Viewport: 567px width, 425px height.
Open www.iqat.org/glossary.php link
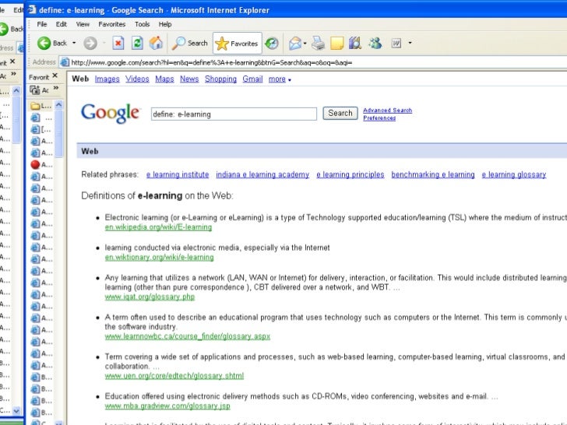coord(150,297)
